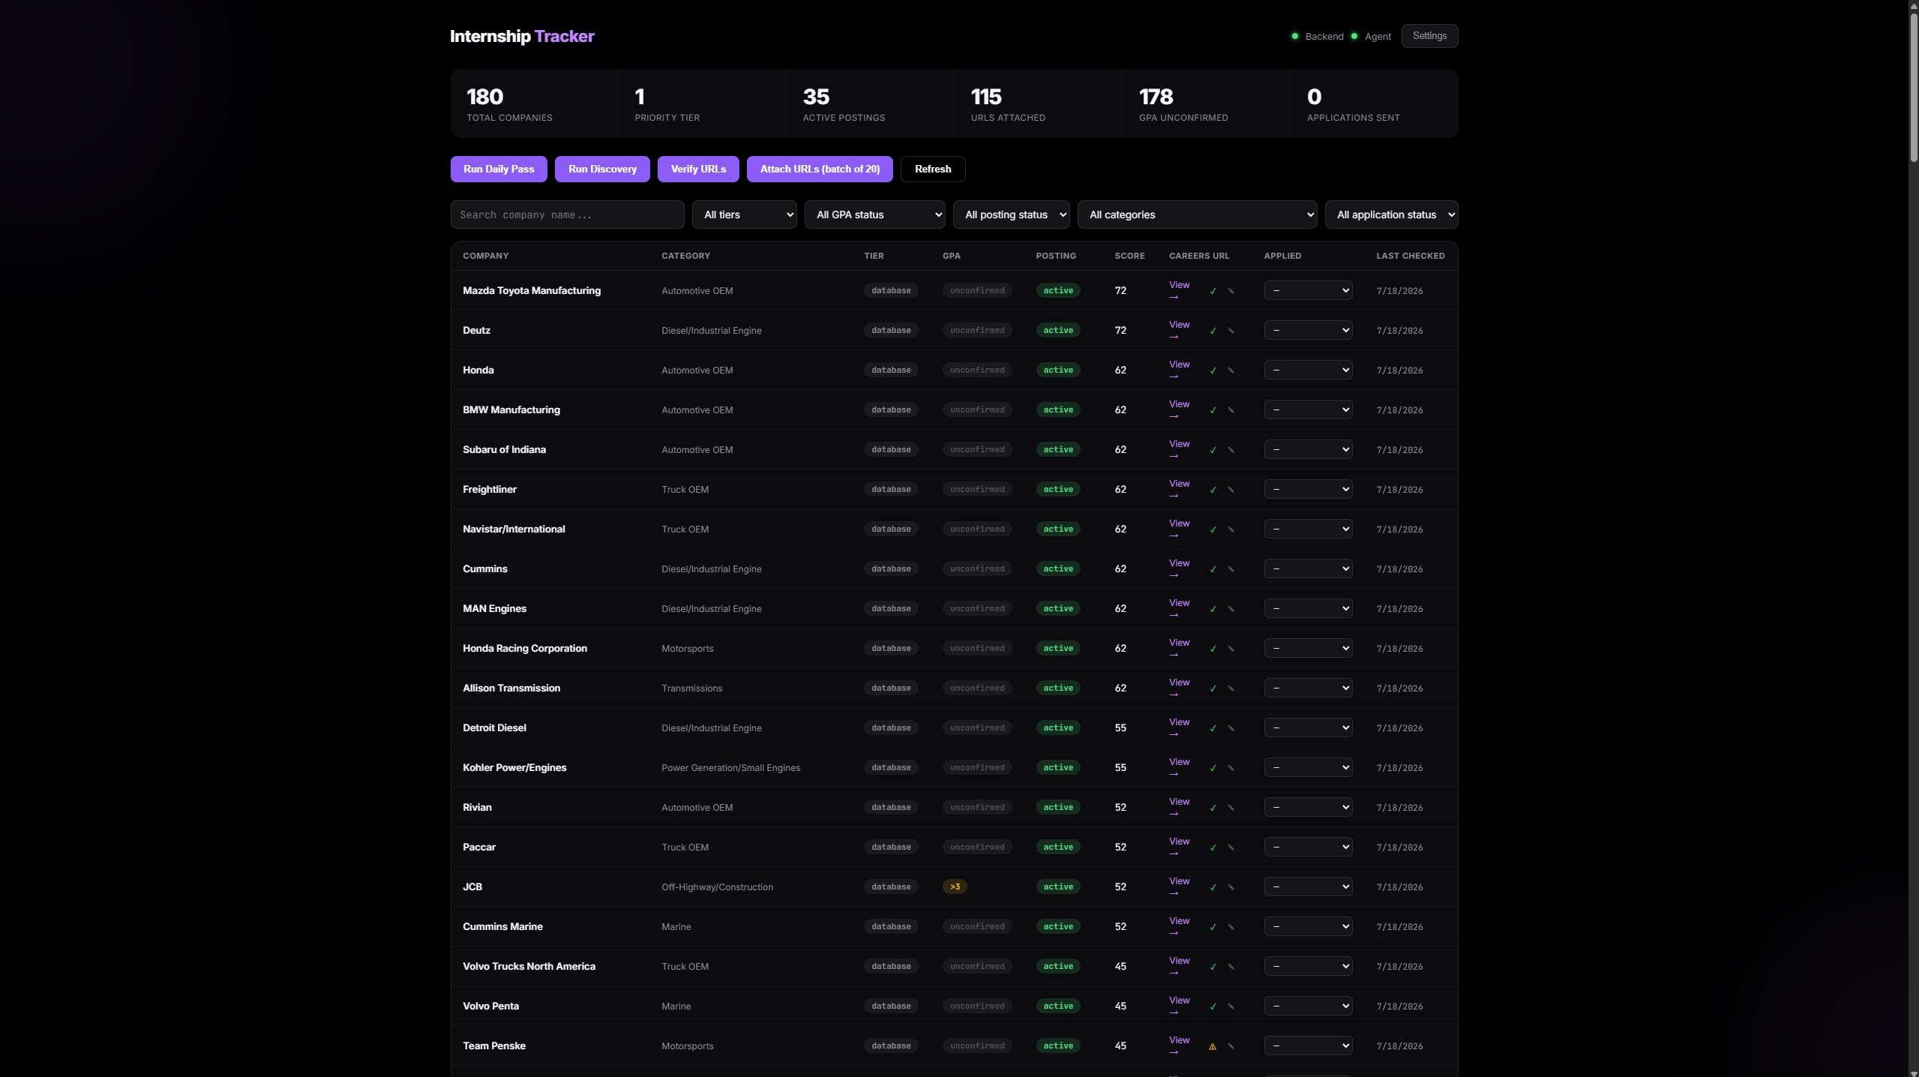
Task: Click the Internship Tracker title
Action: click(x=522, y=36)
